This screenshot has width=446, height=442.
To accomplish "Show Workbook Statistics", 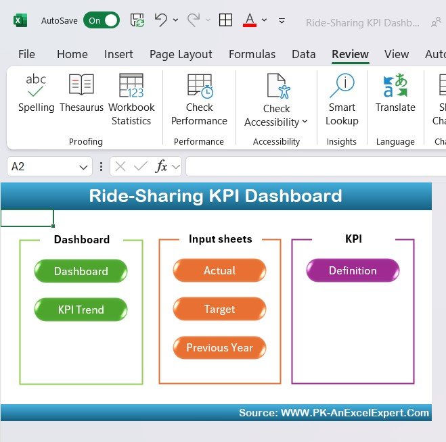I will (131, 99).
